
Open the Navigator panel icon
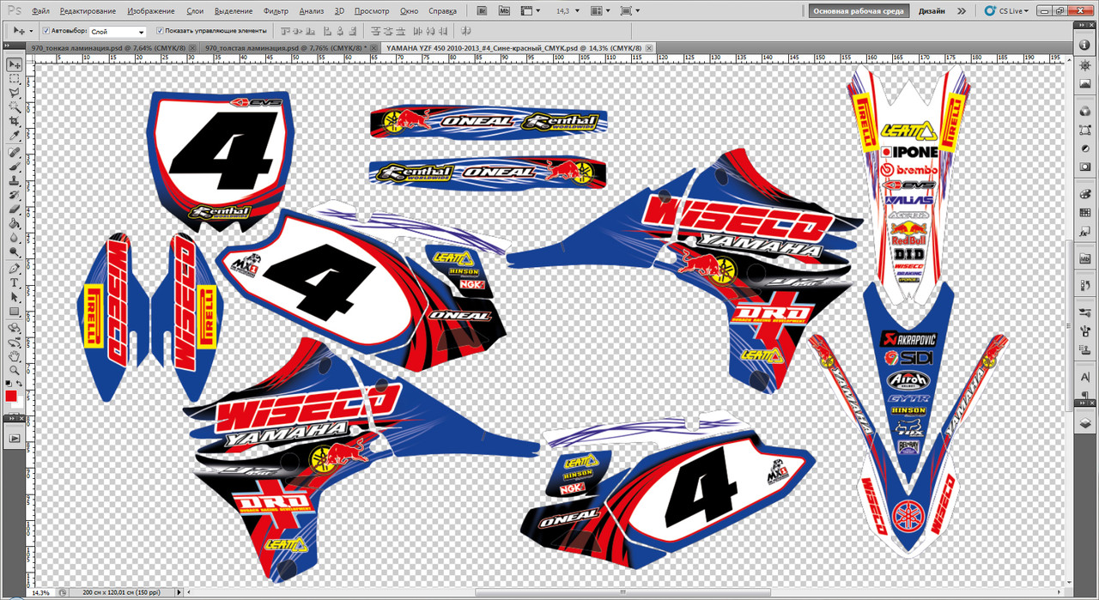pyautogui.click(x=1084, y=65)
